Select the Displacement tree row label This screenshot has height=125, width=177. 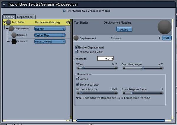pyautogui.click(x=22, y=29)
